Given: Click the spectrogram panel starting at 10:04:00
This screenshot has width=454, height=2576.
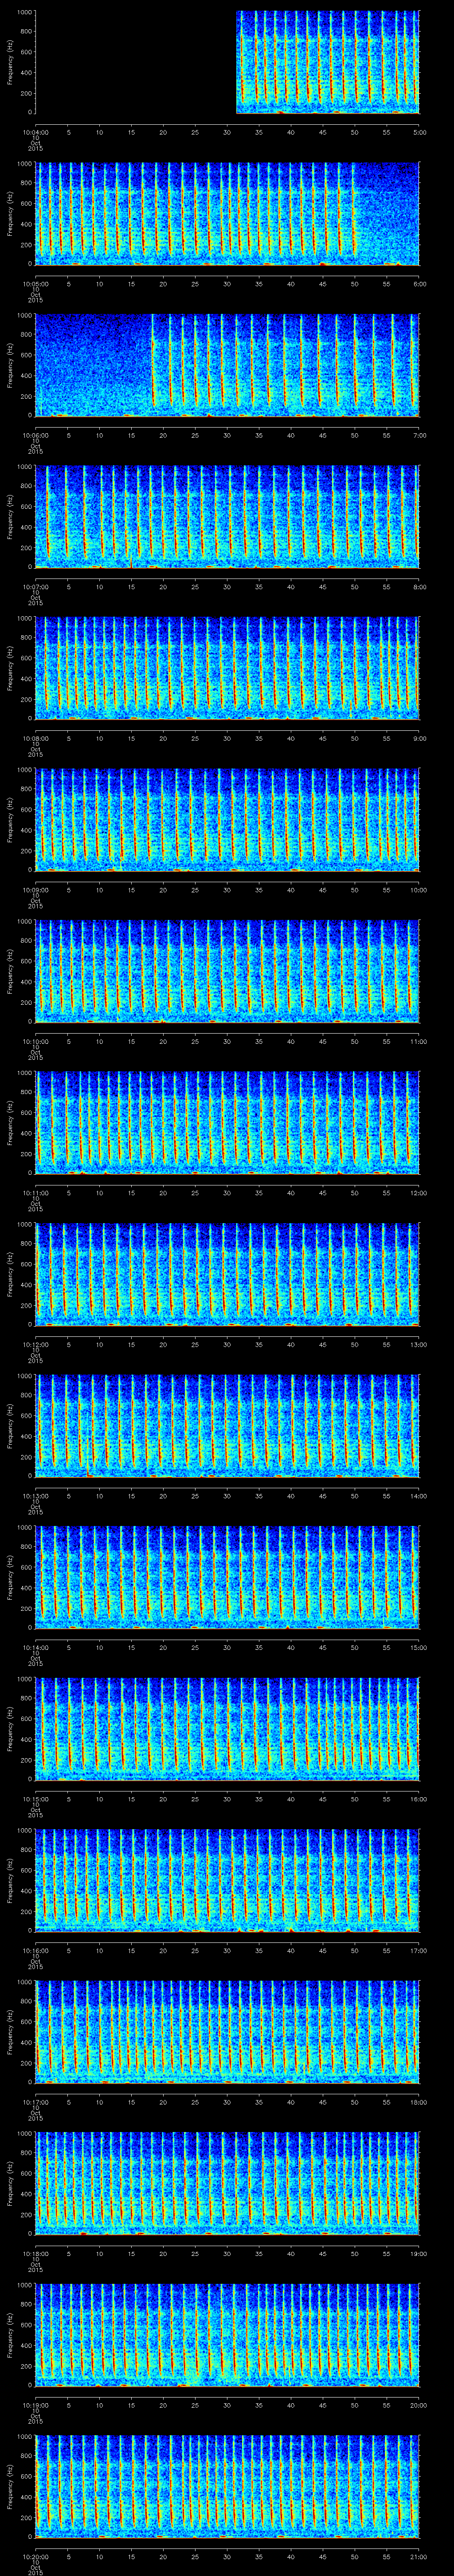Looking at the screenshot, I should point(227,62).
